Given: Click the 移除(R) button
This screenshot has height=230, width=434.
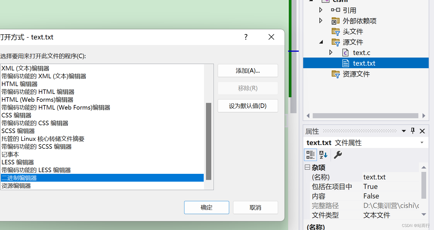Looking at the screenshot, I should click(x=248, y=88).
